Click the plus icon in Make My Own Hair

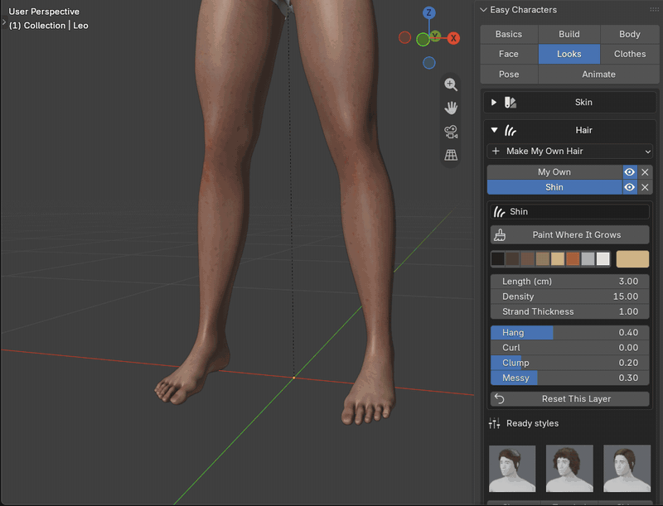[496, 151]
